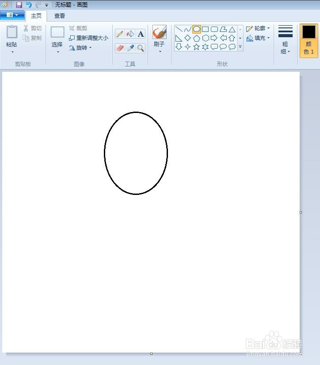Choose the Polygon shape
Image resolution: width=320 pixels, height=365 pixels.
(x=223, y=29)
